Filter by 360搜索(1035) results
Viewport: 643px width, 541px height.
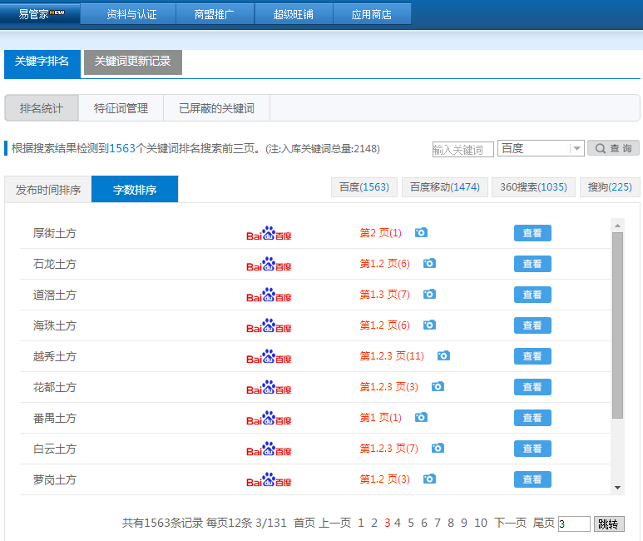[x=533, y=187]
